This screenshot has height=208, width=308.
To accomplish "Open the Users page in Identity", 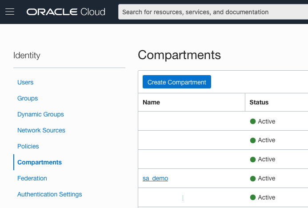I will point(25,82).
